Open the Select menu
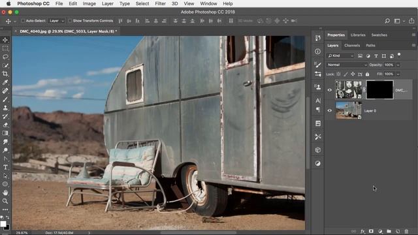 142,4
